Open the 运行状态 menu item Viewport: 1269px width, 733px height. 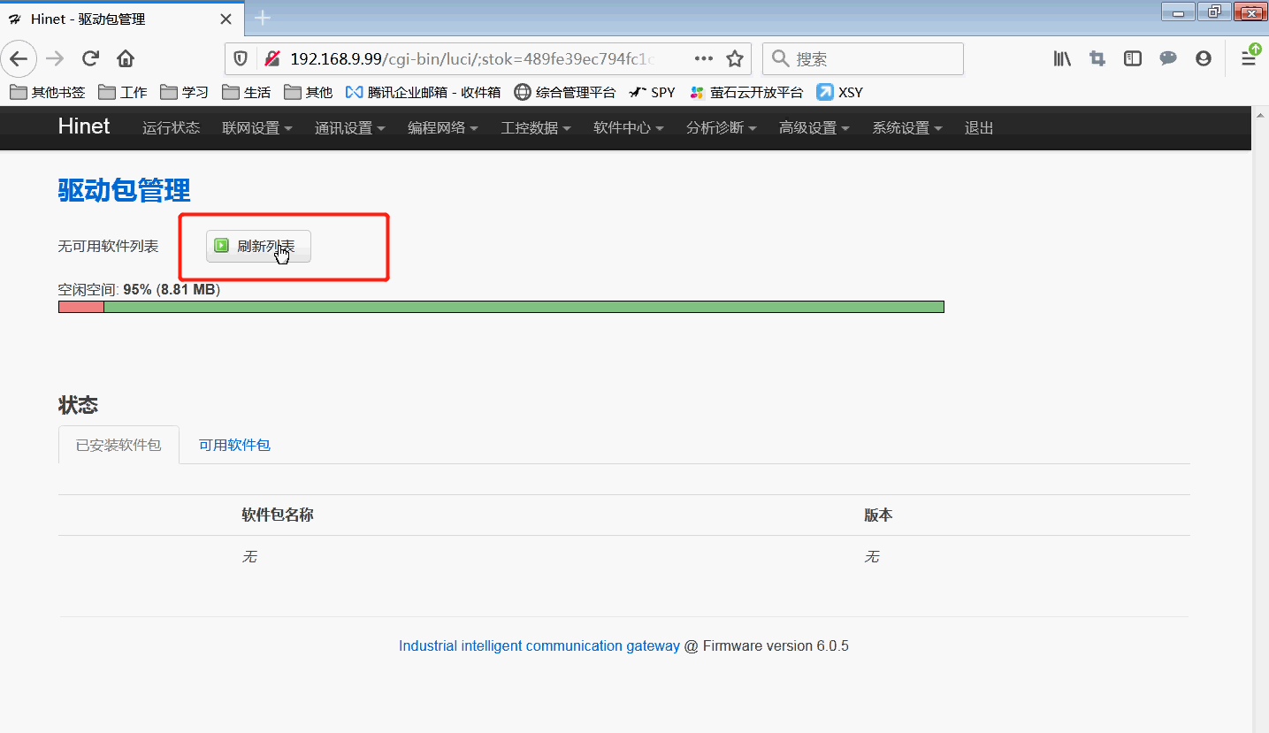tap(171, 128)
